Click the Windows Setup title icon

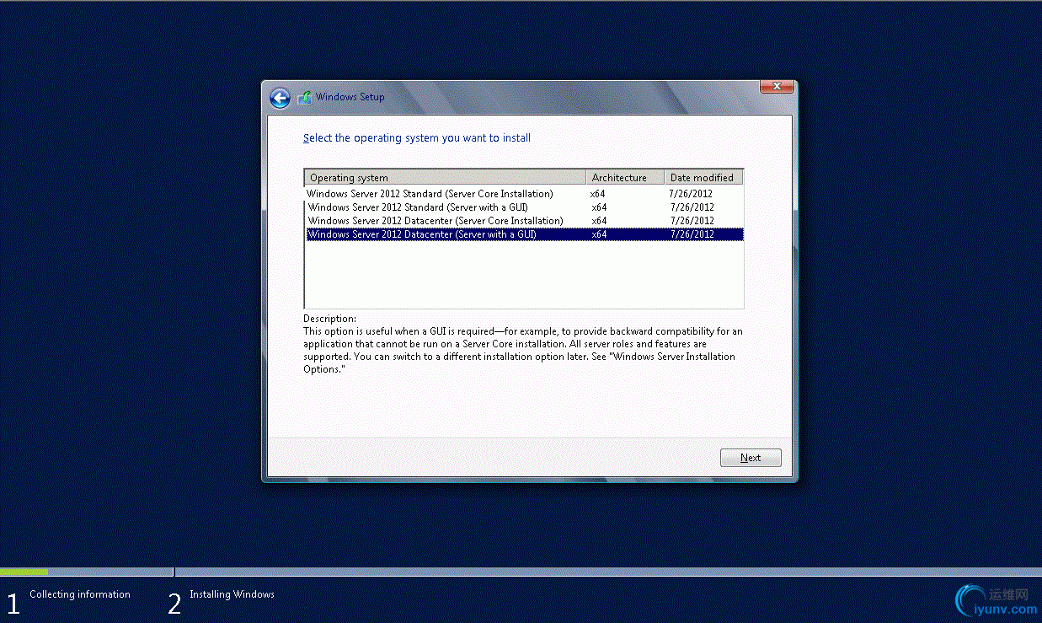click(x=304, y=97)
